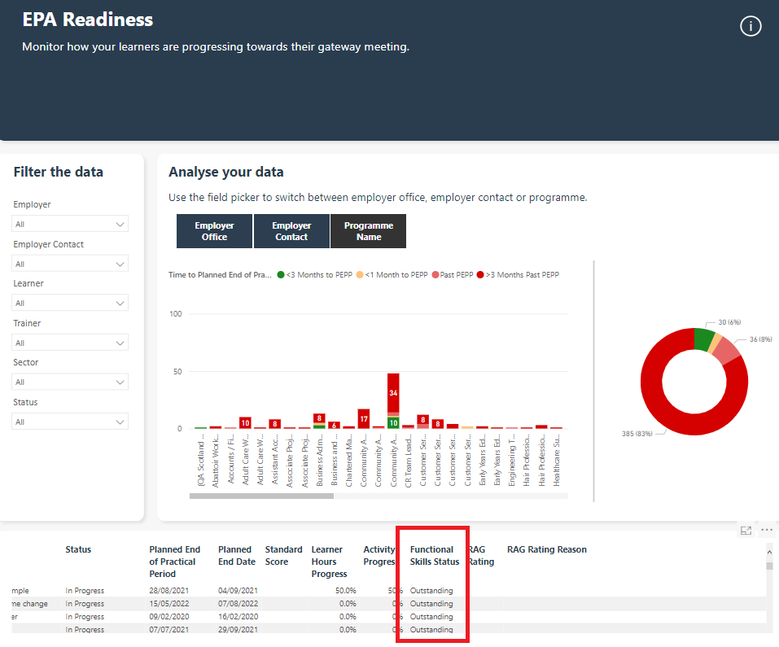Click the 36 (8%) donut label

pyautogui.click(x=760, y=339)
